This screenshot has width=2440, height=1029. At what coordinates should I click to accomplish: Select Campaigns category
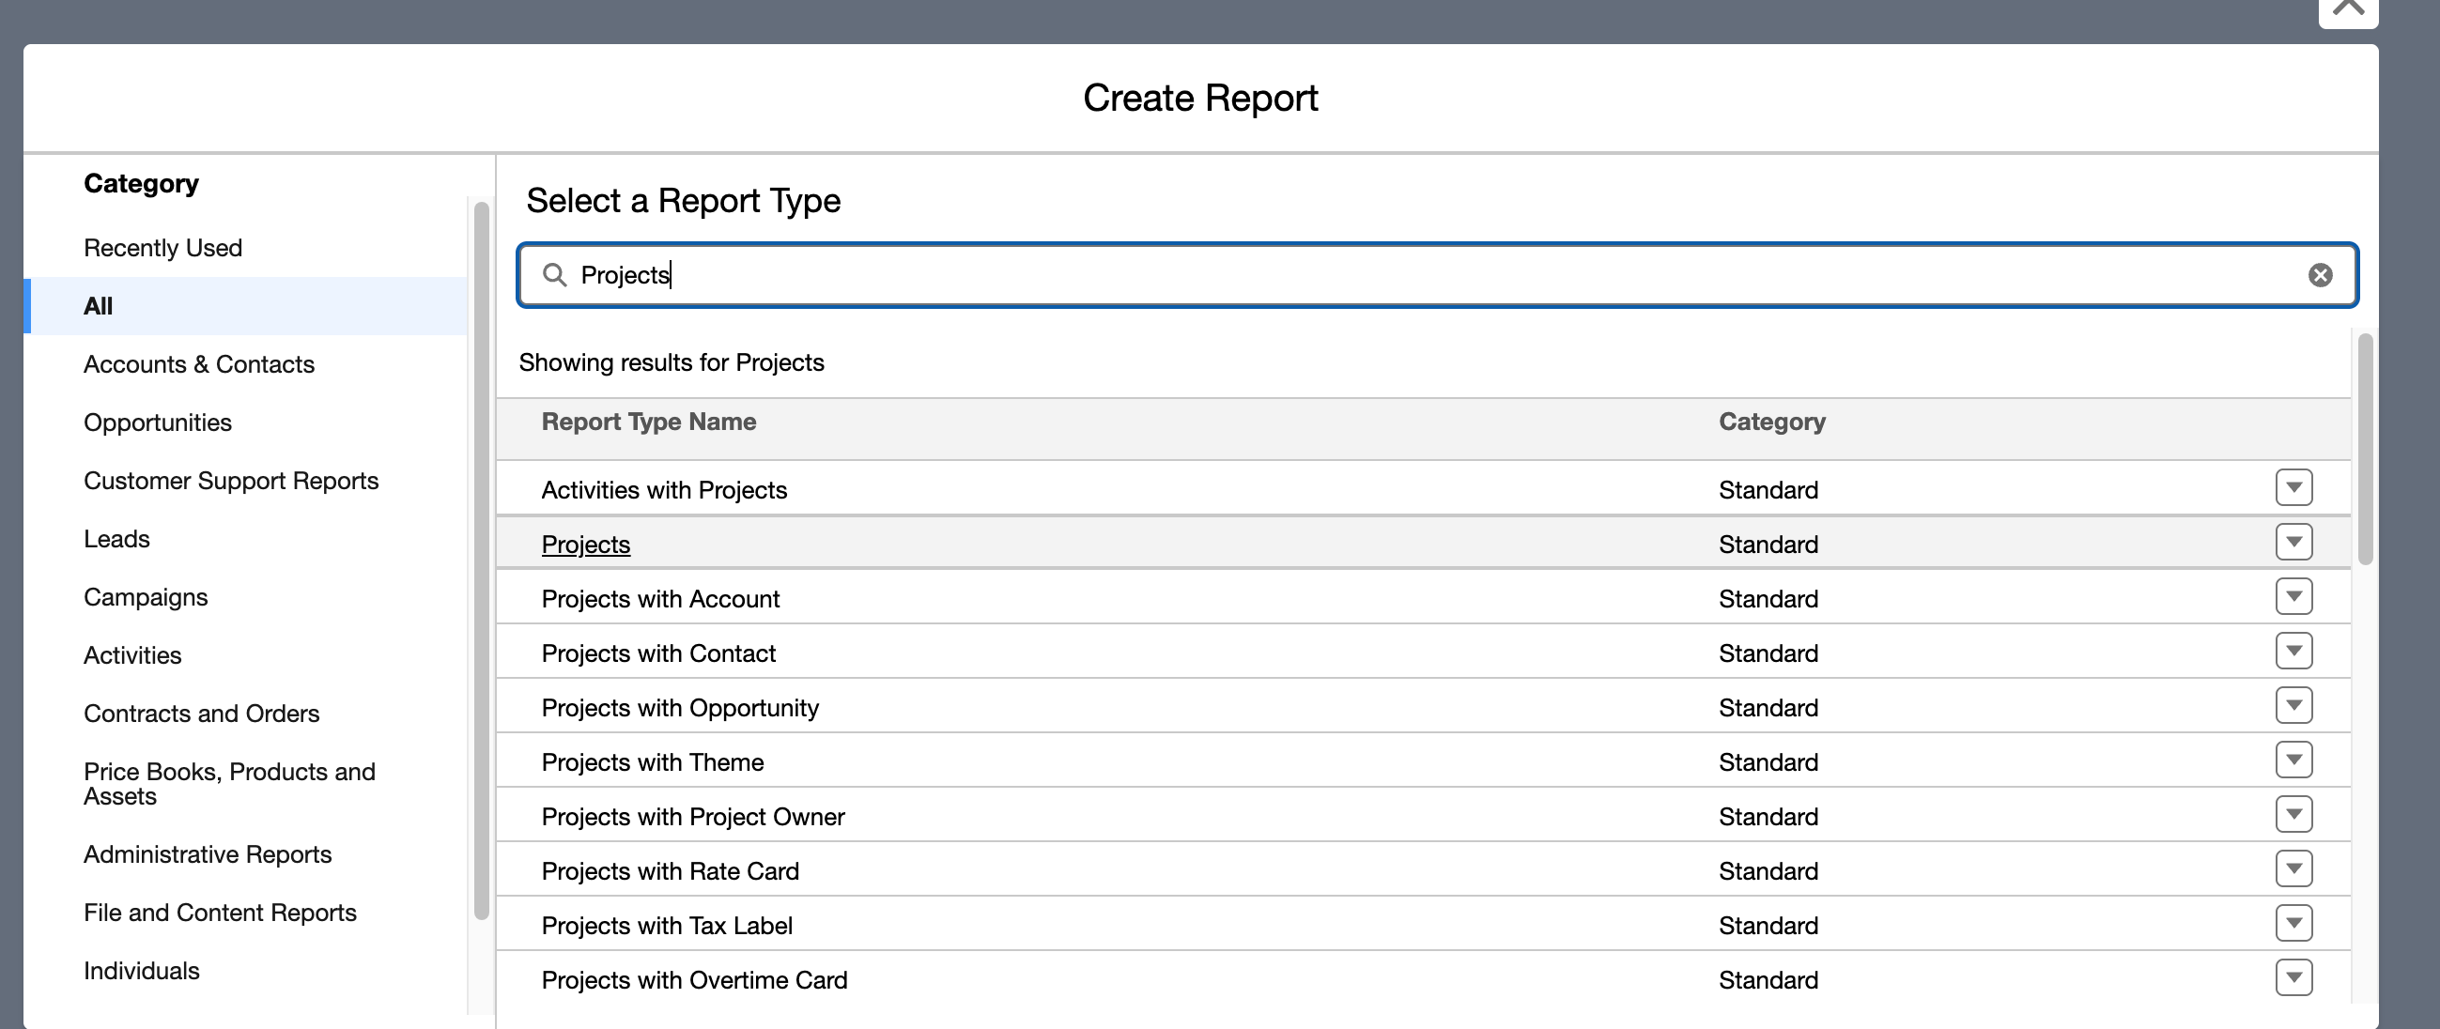point(145,597)
